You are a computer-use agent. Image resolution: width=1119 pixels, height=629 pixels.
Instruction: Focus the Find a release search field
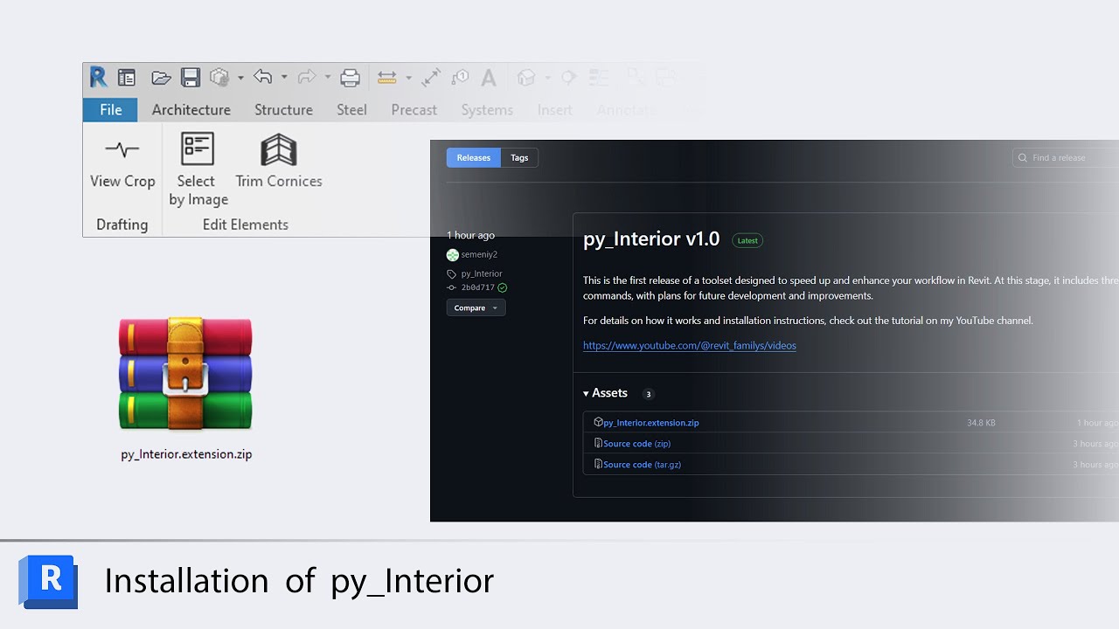click(x=1066, y=157)
